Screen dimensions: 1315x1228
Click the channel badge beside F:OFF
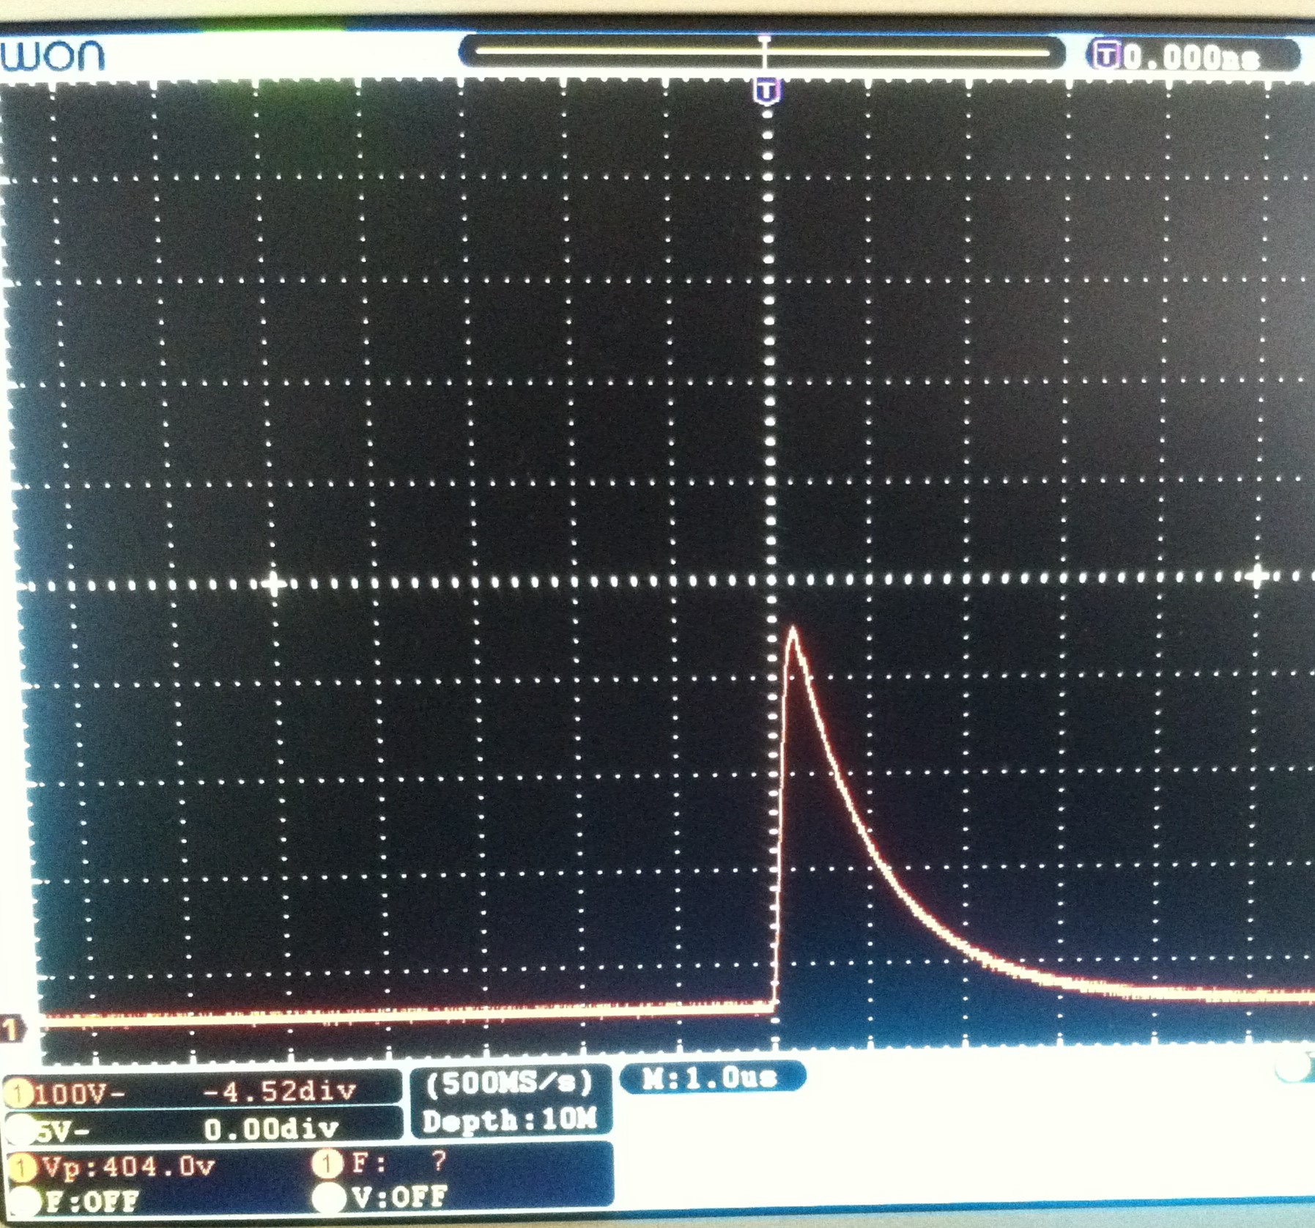(x=23, y=1203)
